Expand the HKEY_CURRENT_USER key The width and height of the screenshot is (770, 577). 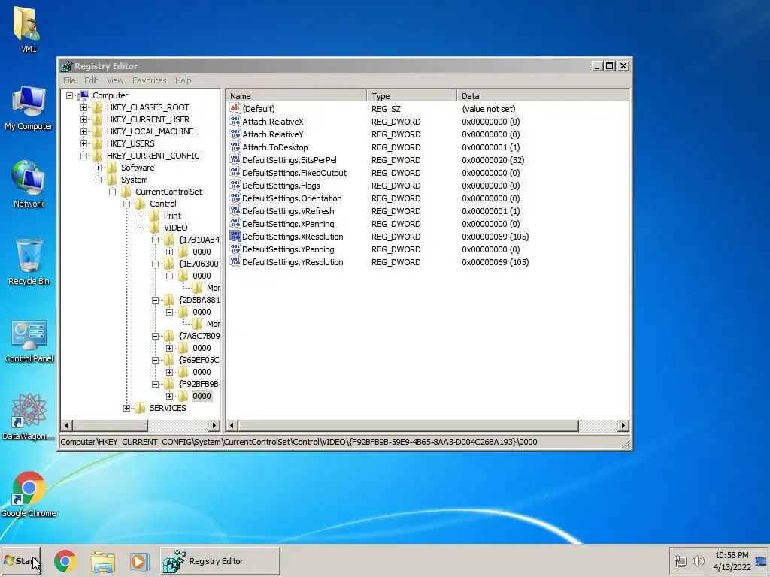tap(84, 119)
